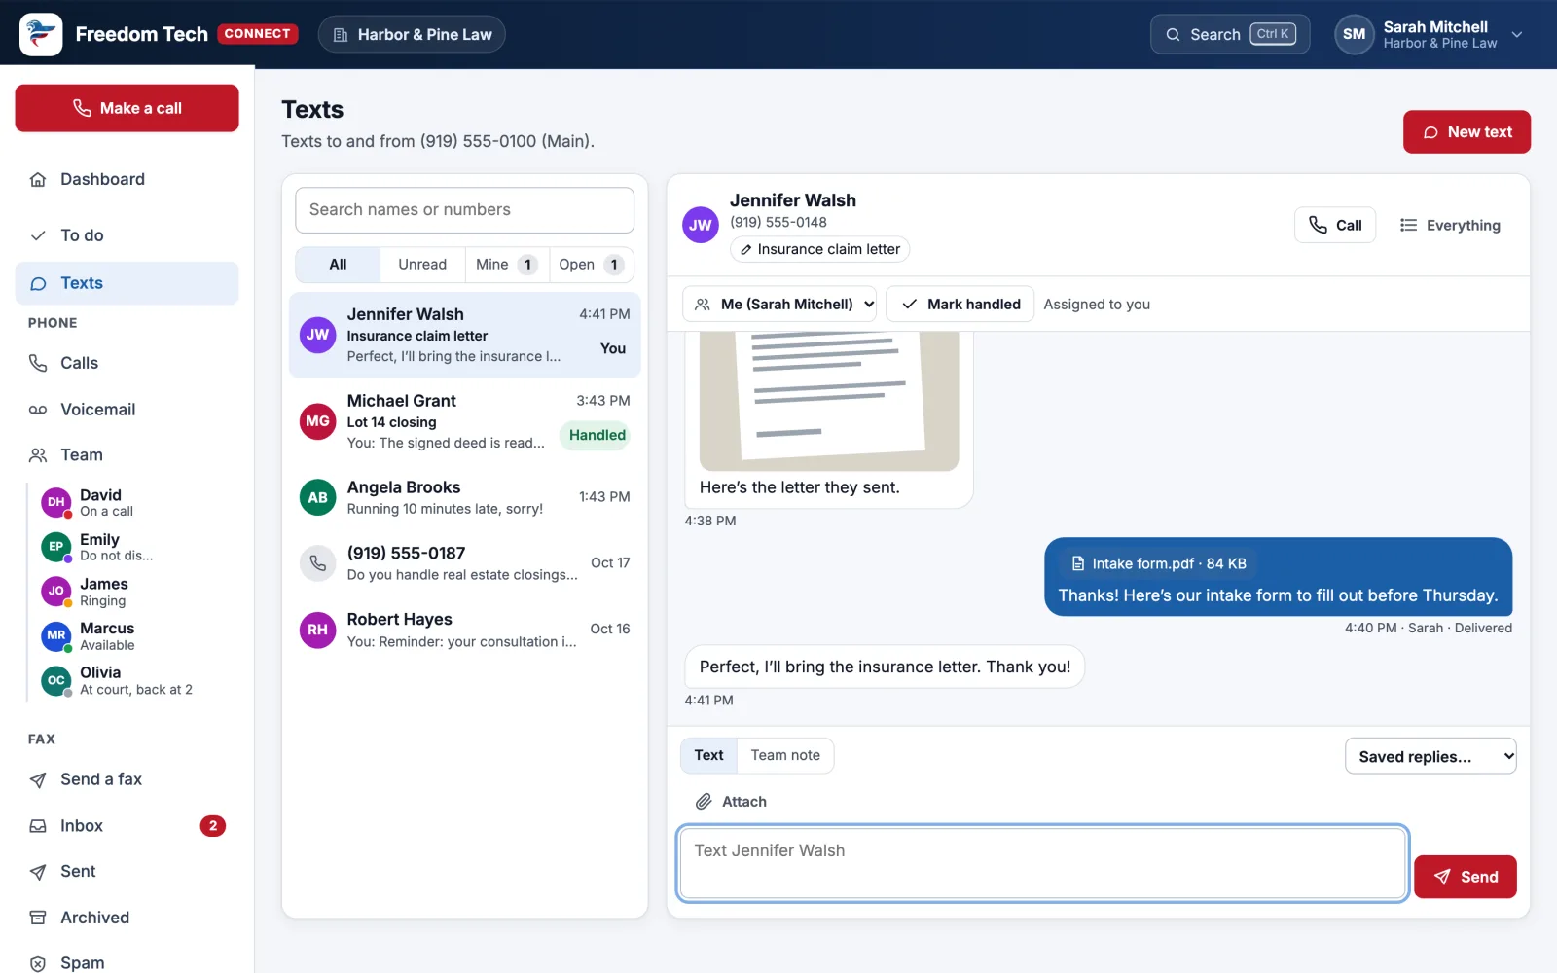Click the Attach paperclip icon

pos(704,802)
